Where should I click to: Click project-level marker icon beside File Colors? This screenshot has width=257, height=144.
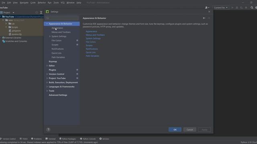(77, 40)
